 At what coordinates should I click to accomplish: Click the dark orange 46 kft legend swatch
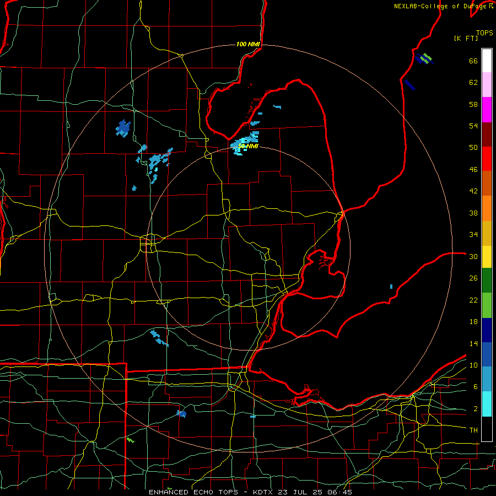487,184
